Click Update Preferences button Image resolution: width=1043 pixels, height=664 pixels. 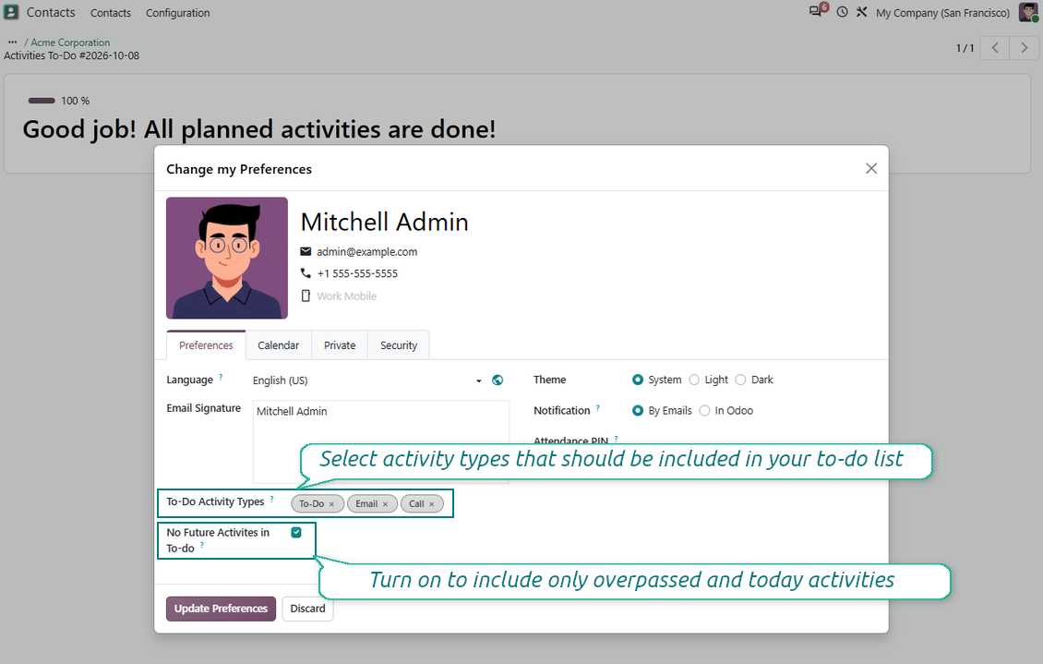221,609
